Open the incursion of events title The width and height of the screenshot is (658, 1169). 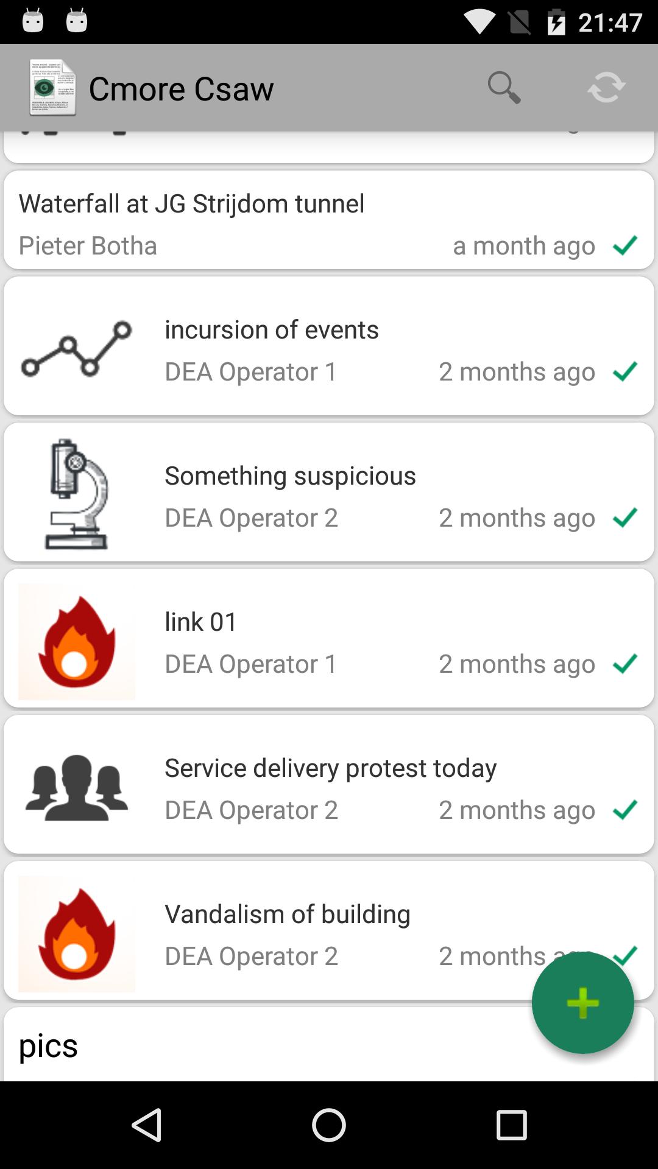[x=272, y=329]
